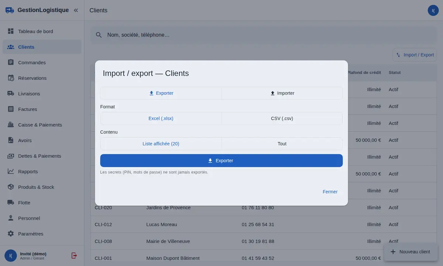
Task: Collapse the sidebar with the double-chevron
Action: (76, 10)
